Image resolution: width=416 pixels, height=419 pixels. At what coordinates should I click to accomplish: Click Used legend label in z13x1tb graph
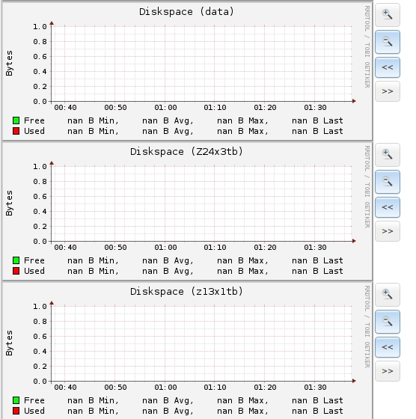(34, 411)
